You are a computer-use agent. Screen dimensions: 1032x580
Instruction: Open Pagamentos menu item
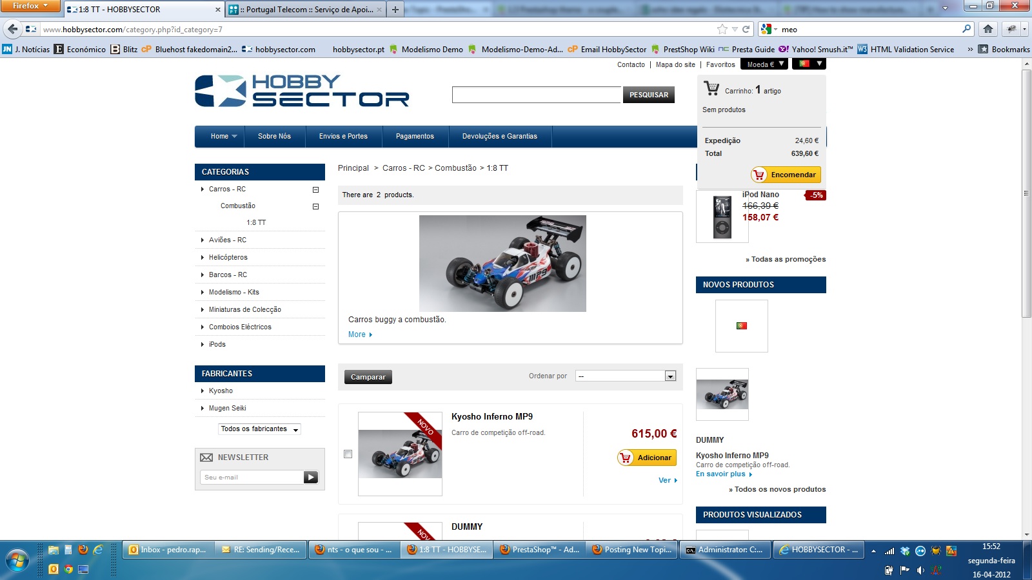coord(415,137)
